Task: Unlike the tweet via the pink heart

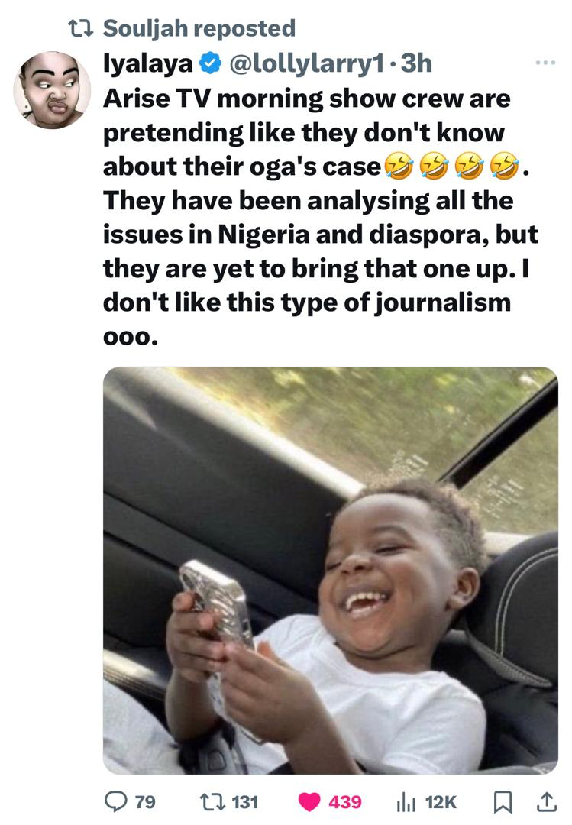Action: point(309,802)
